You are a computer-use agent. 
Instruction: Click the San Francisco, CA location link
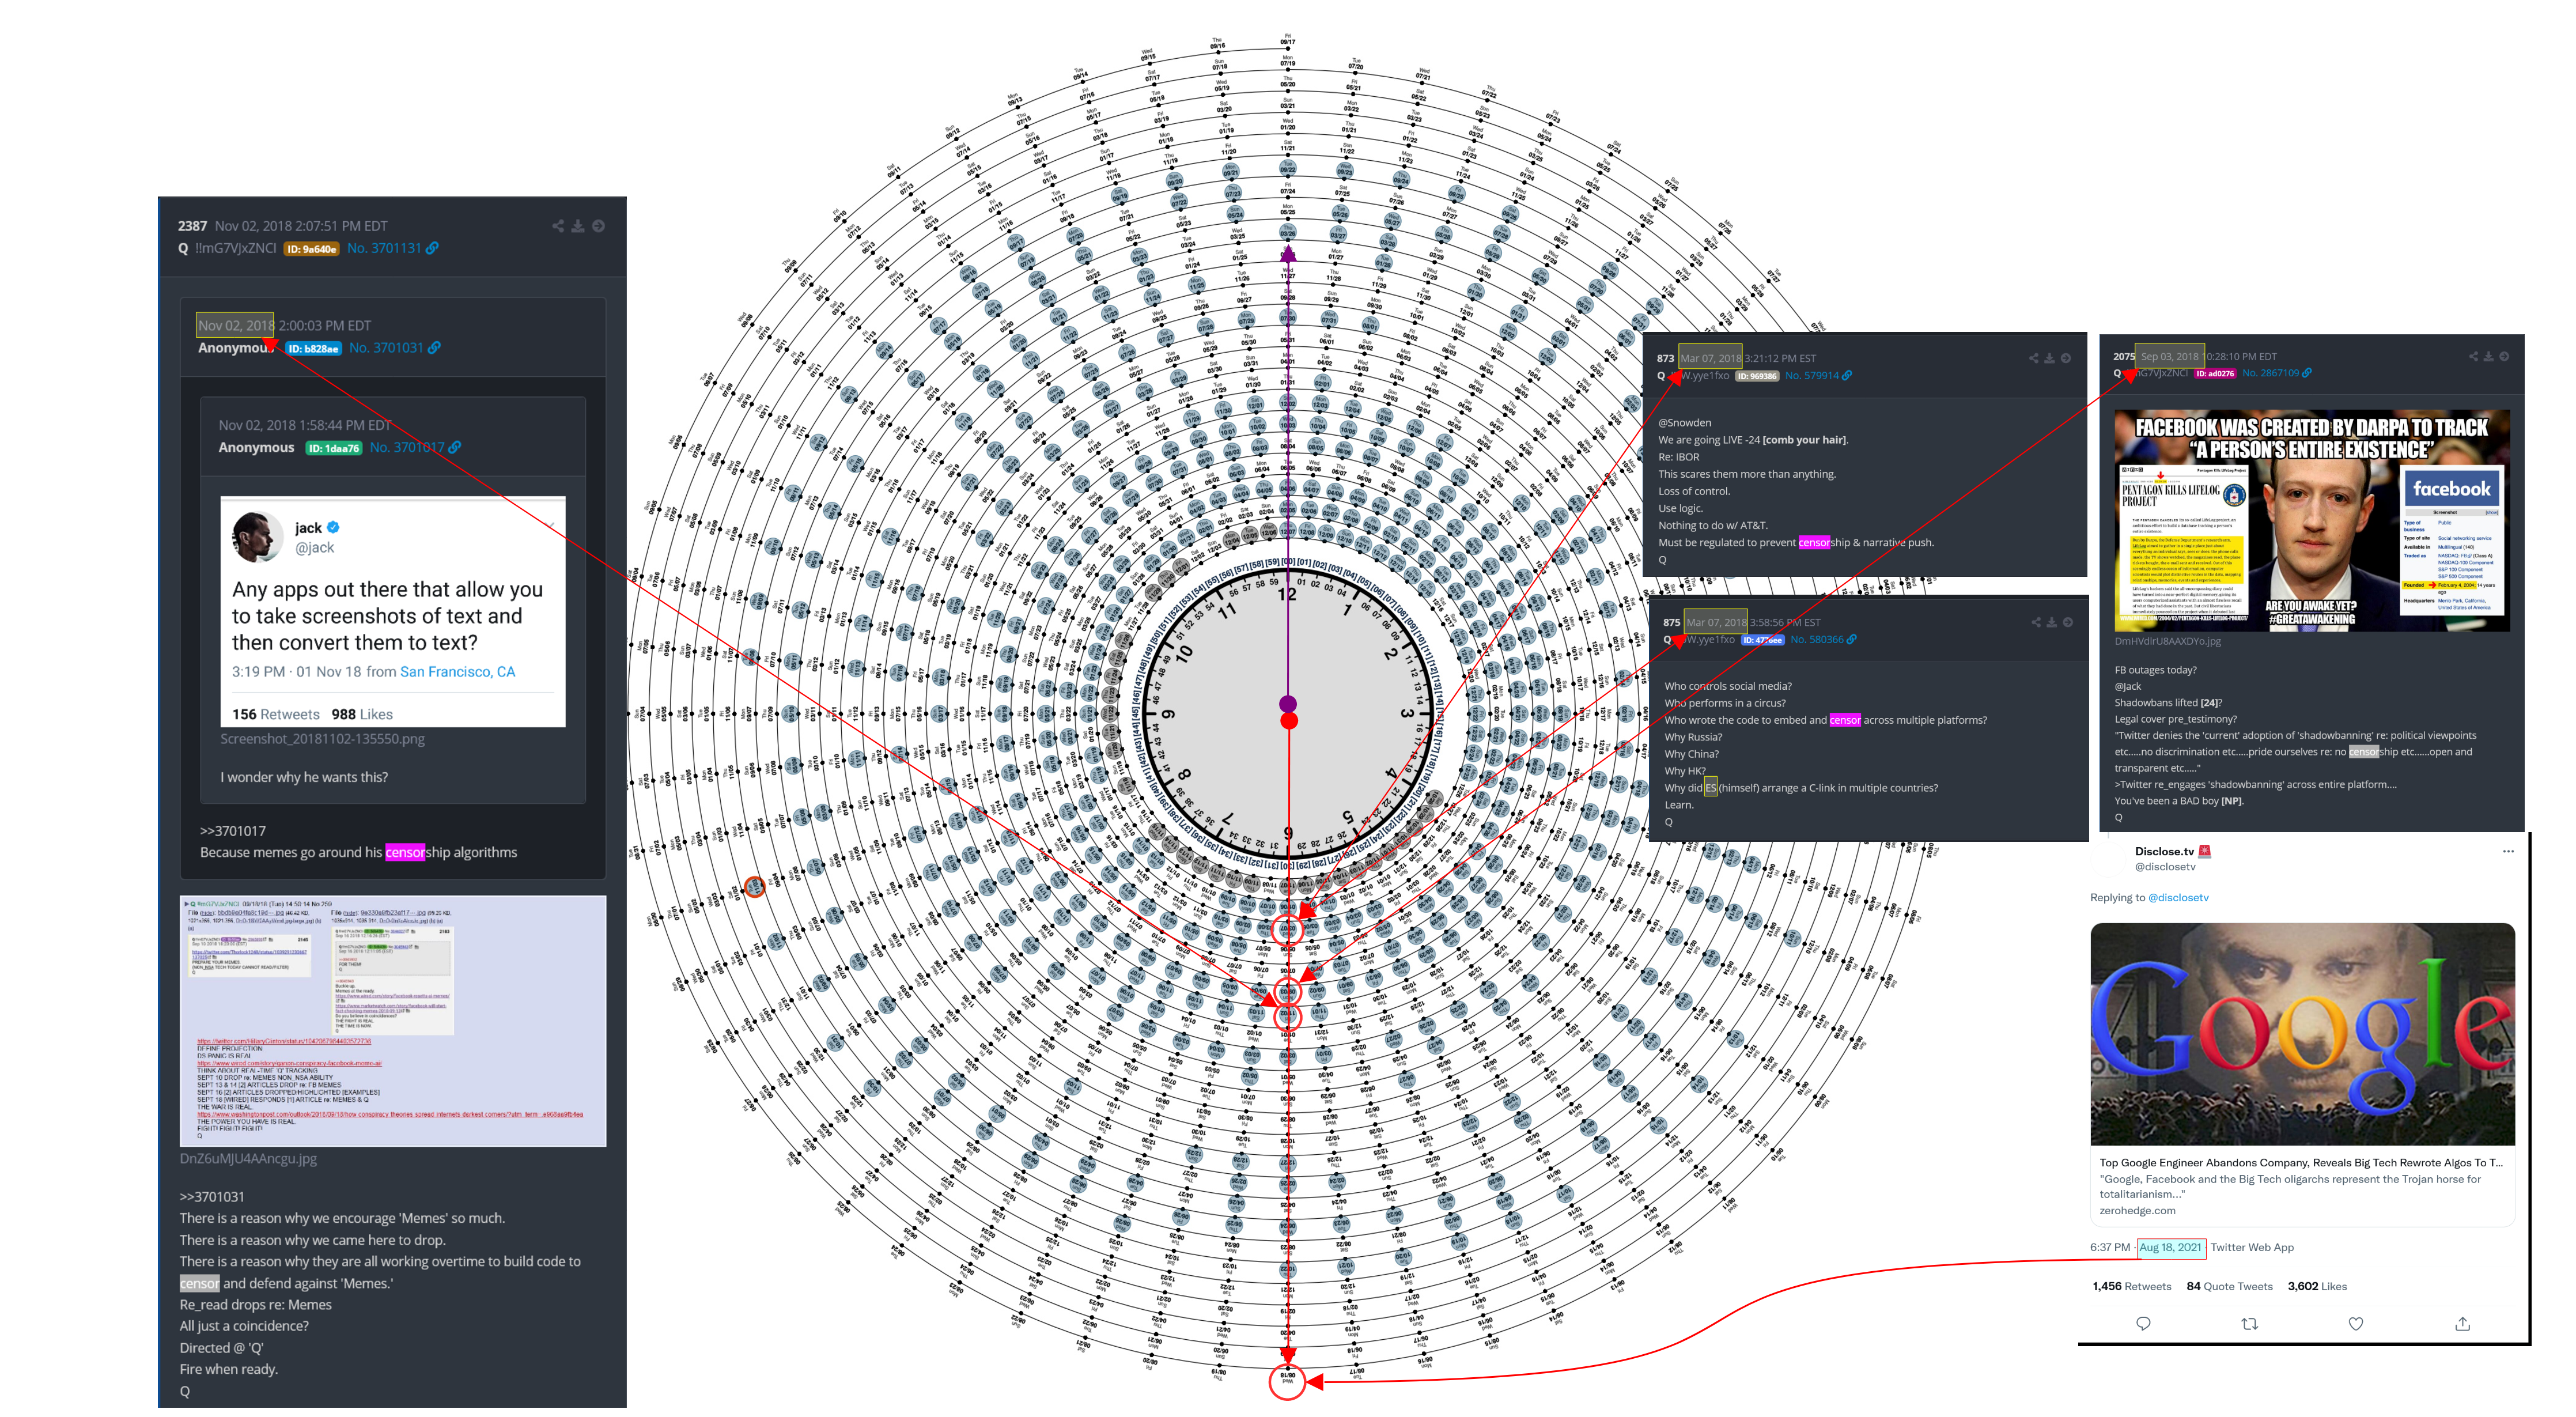[457, 672]
